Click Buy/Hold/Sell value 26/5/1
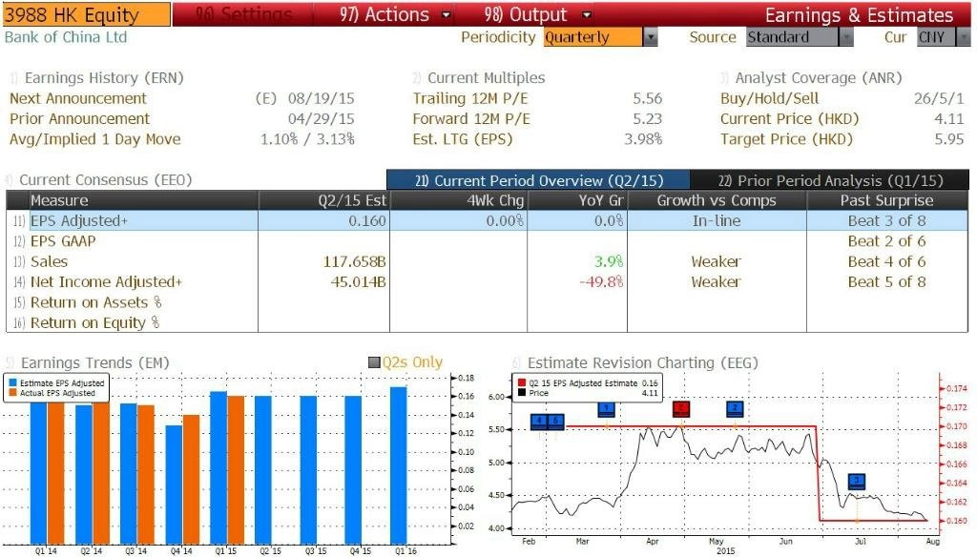The width and height of the screenshot is (977, 557). pos(939,98)
